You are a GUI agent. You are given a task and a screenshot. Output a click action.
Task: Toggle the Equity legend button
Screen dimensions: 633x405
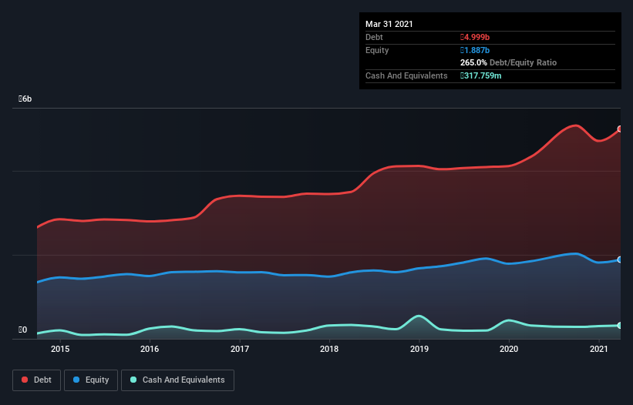pyautogui.click(x=91, y=380)
